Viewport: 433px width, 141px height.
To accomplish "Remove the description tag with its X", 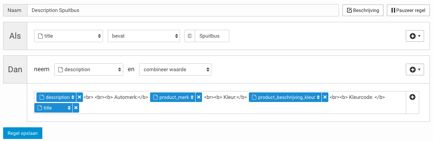I will tap(80, 97).
